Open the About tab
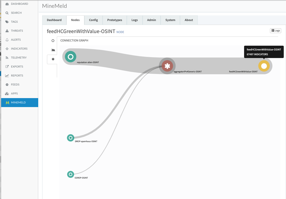This screenshot has width=286, height=199. tap(189, 20)
